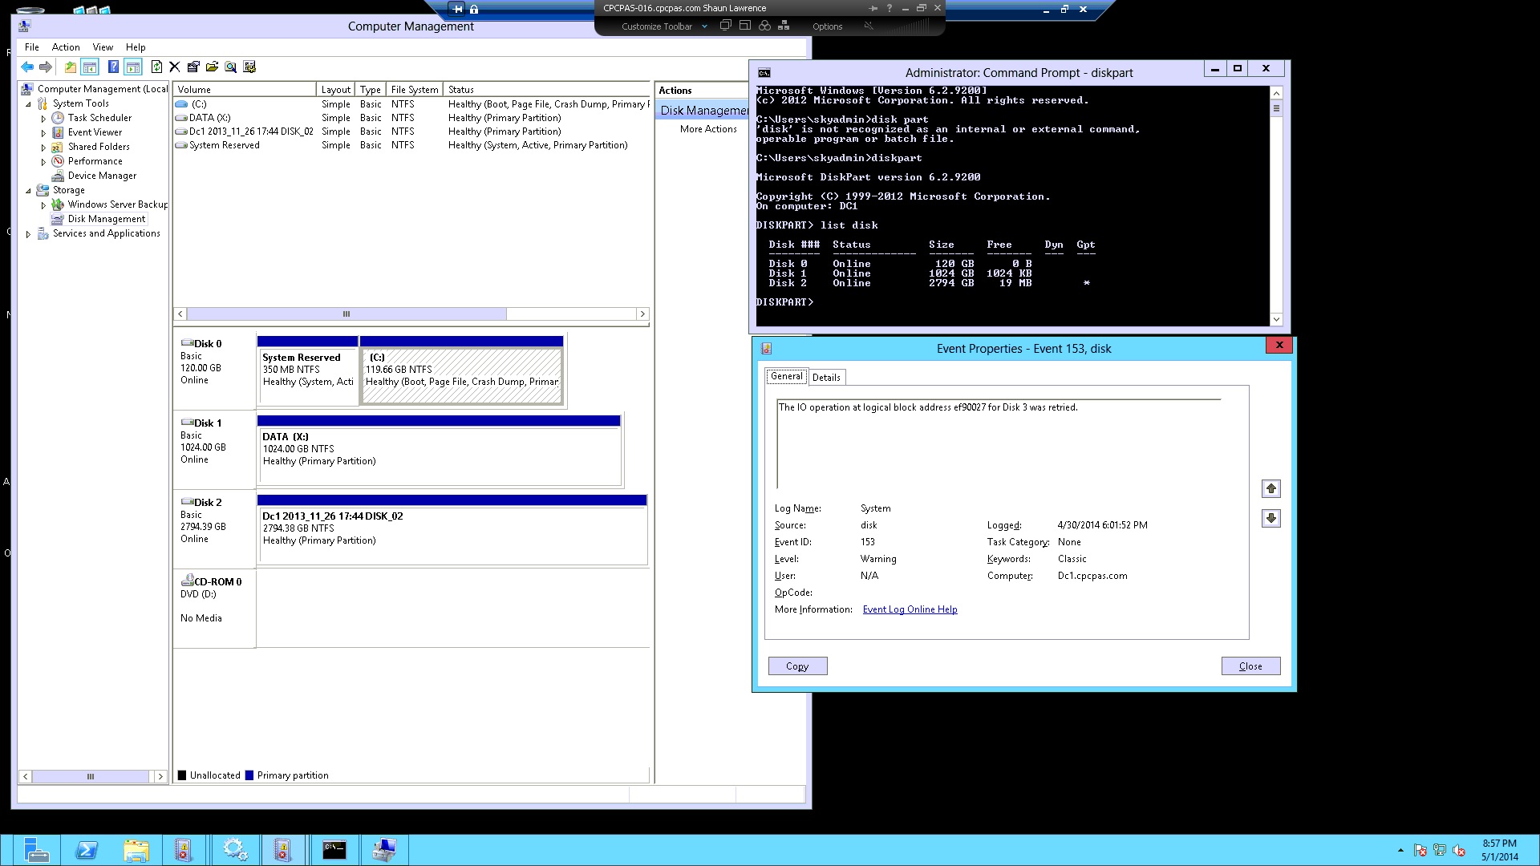Sort by the File System column header
Viewport: 1540px width, 866px height.
[414, 90]
